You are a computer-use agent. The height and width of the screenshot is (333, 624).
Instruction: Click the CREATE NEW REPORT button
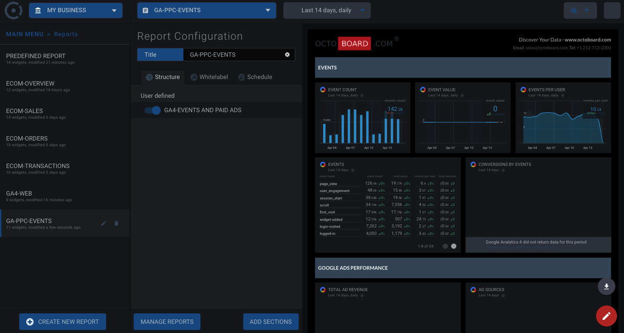click(x=63, y=322)
